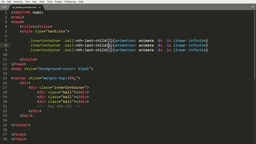Open the Edit menu

(x=9, y=2)
